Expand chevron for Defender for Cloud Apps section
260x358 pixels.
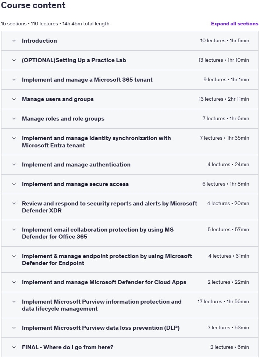click(x=14, y=282)
